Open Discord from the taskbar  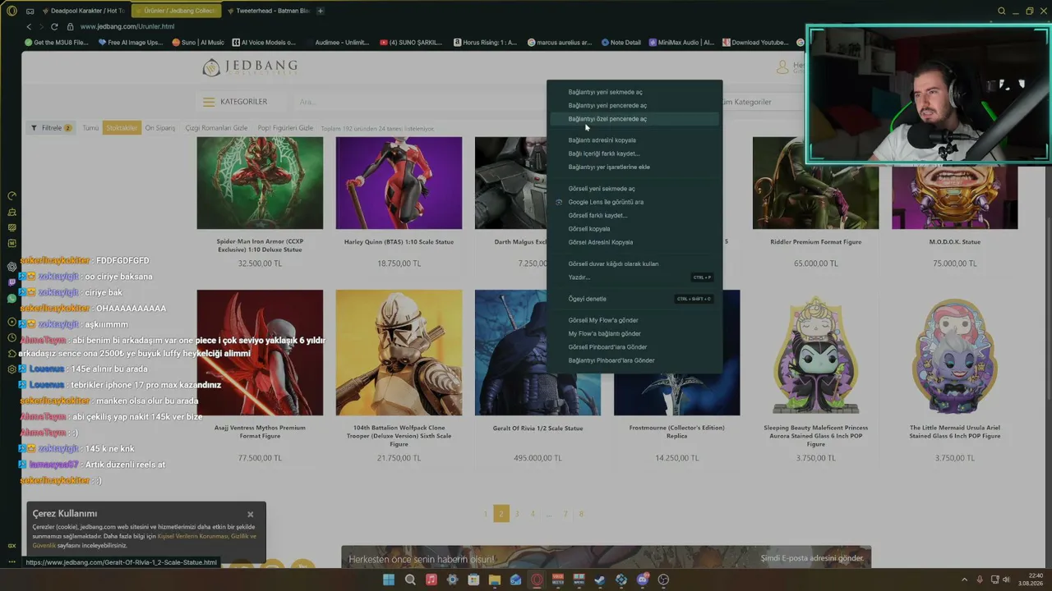coord(643,580)
